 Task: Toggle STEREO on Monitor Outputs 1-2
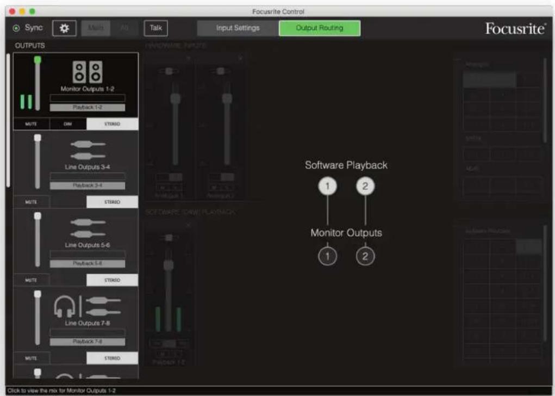click(x=112, y=124)
